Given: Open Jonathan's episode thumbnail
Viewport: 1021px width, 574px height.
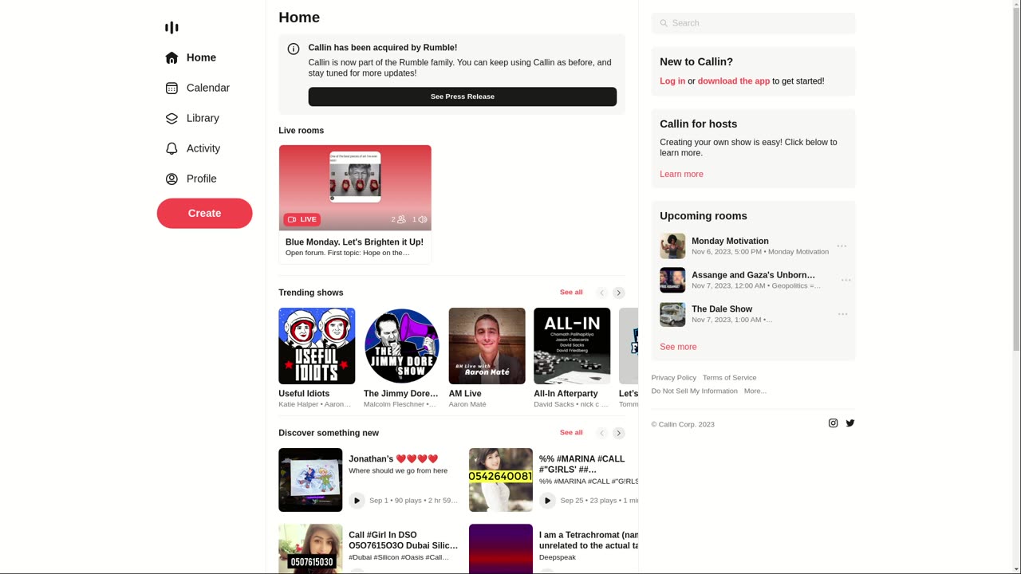Looking at the screenshot, I should click(x=310, y=480).
